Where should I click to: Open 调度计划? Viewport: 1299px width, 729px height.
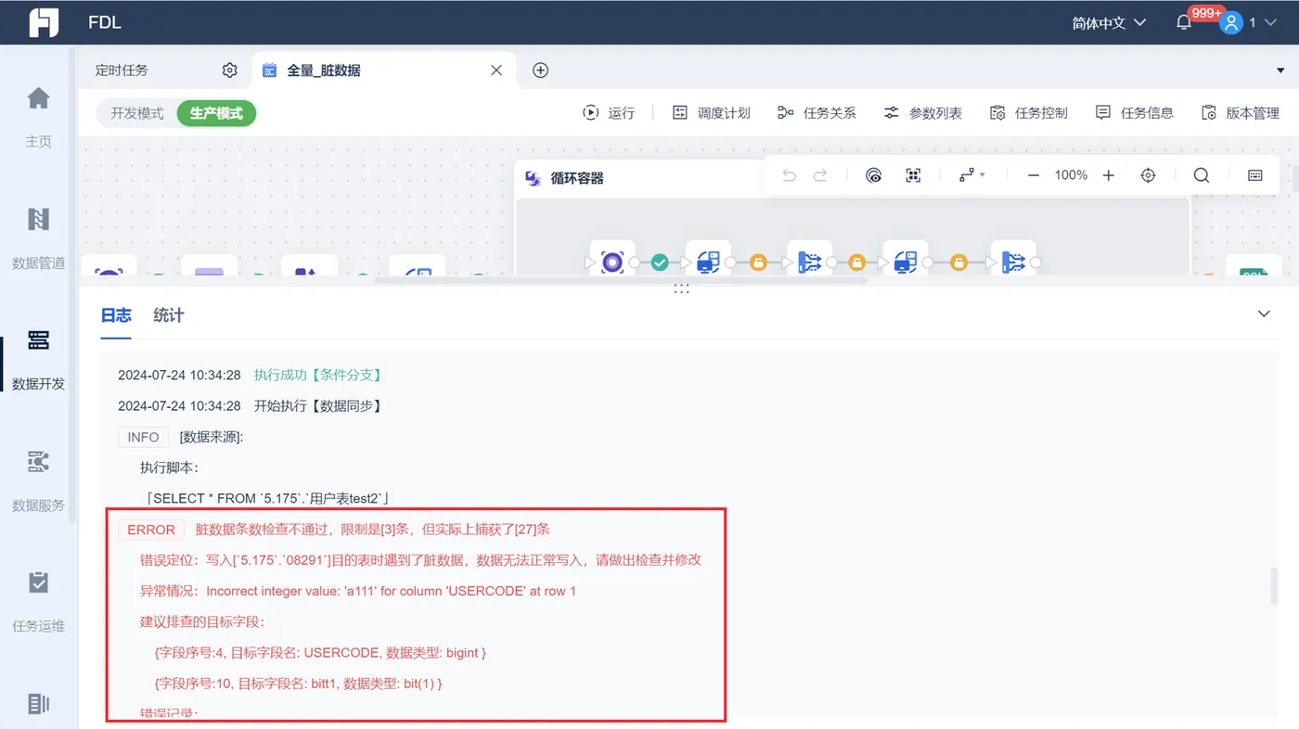711,113
